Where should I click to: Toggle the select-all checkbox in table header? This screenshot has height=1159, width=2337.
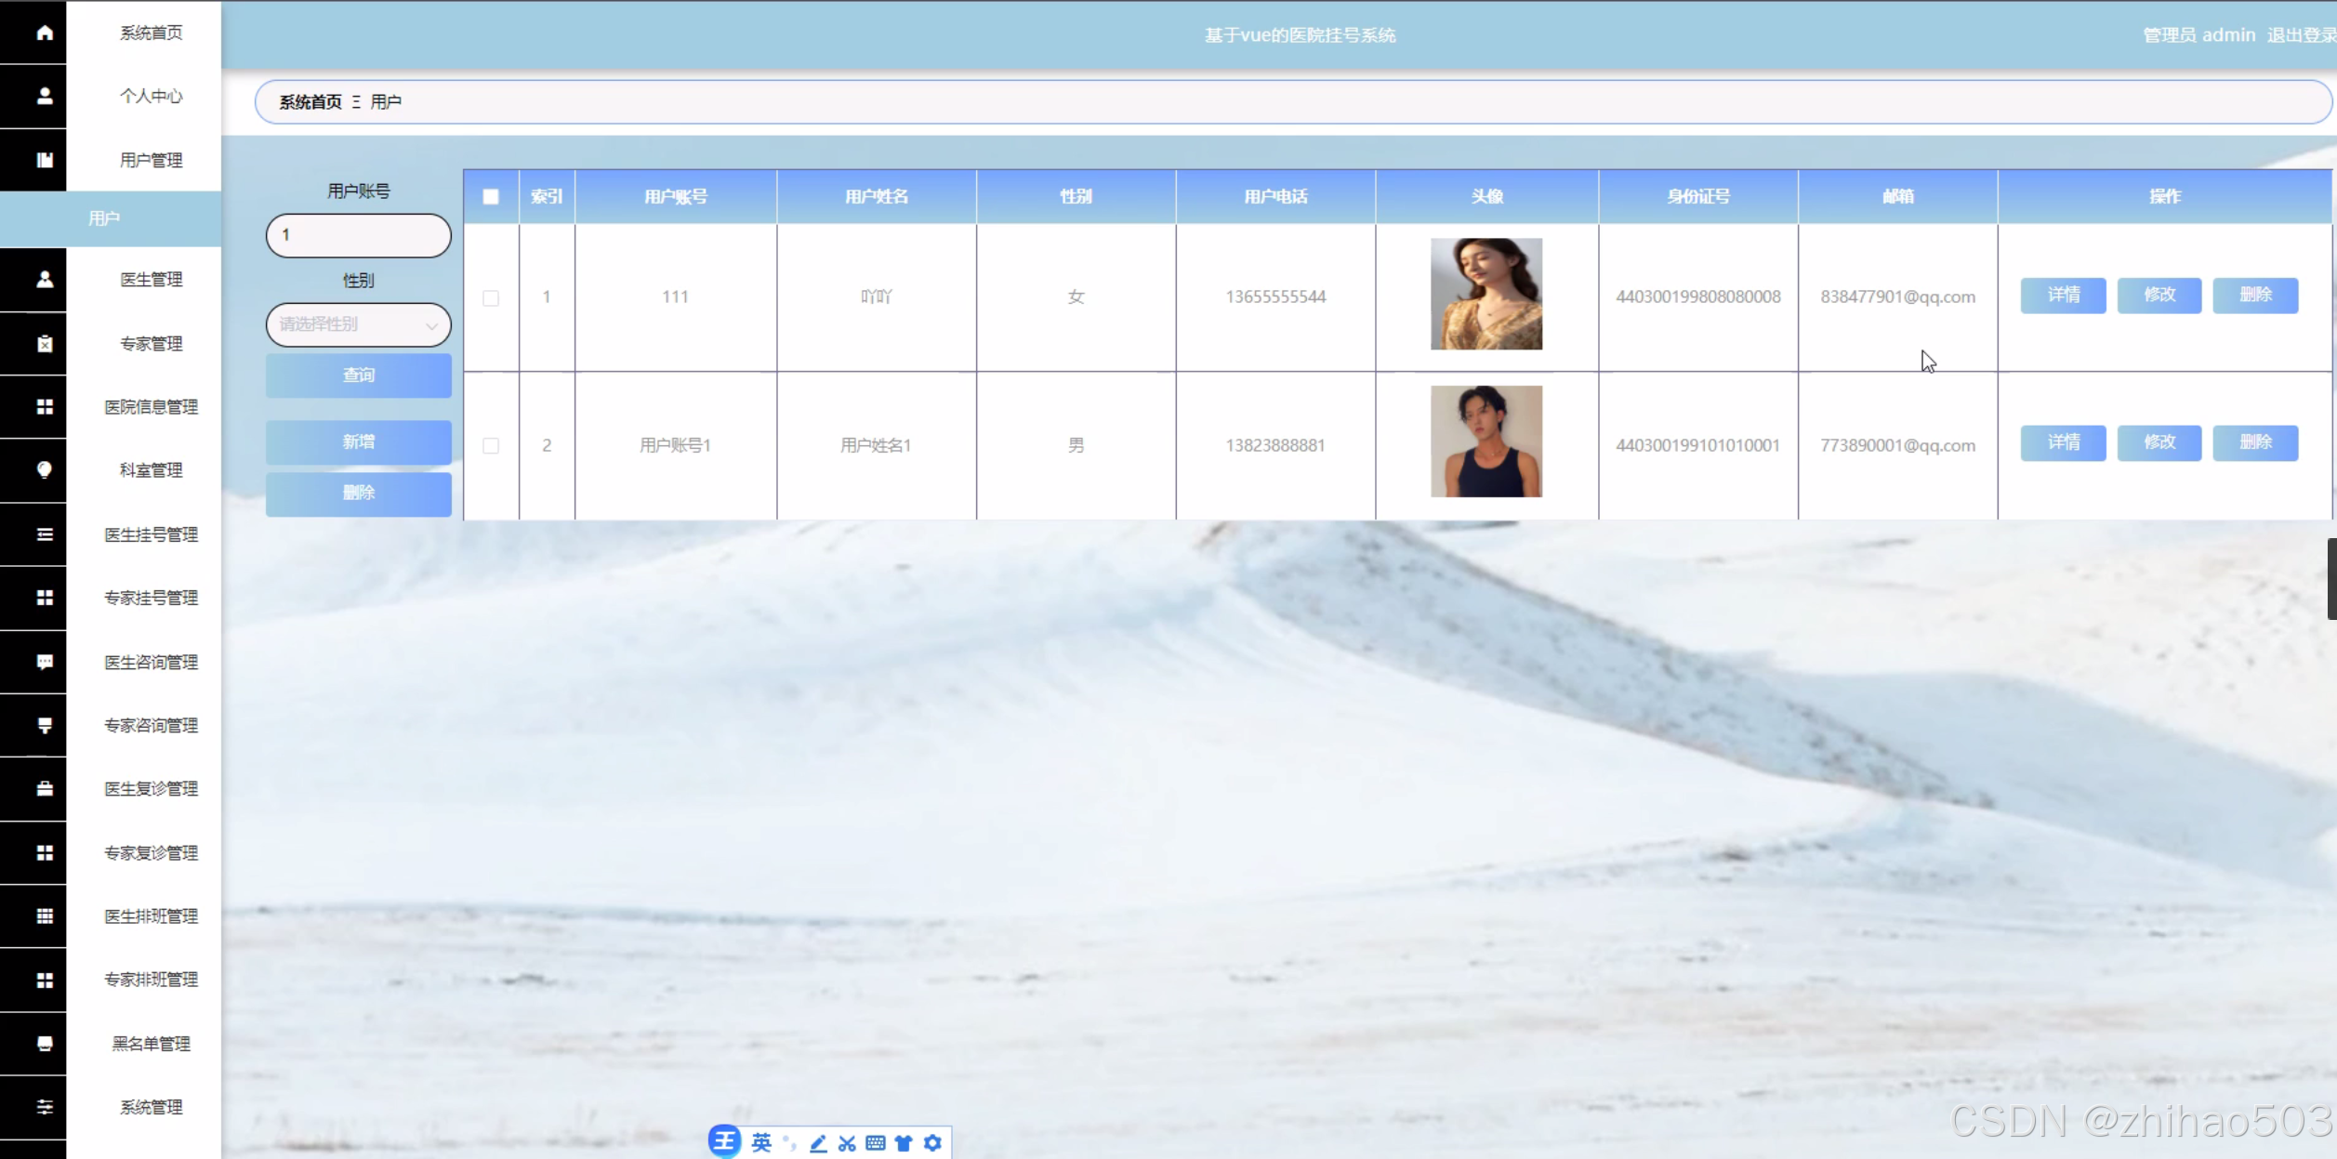point(491,197)
